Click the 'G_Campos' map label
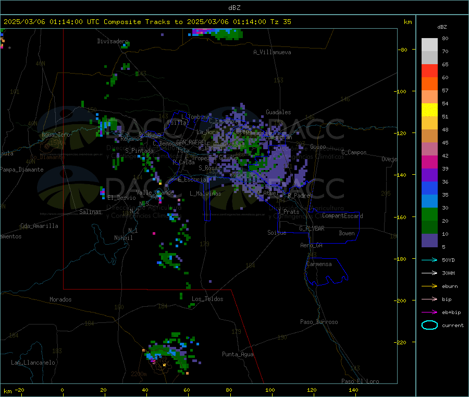The width and height of the screenshot is (469, 397). tap(354, 152)
